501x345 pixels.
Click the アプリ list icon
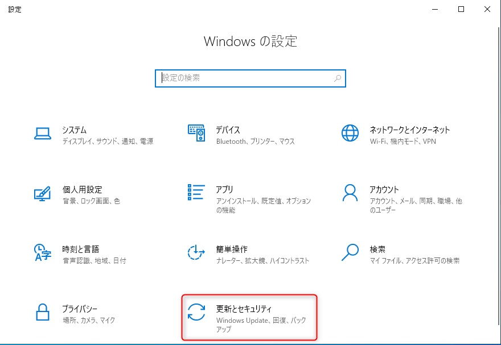196,192
